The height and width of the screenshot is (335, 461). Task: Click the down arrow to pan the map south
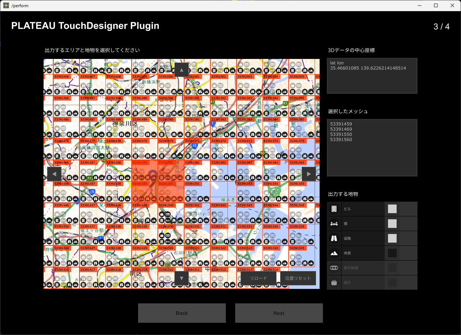pyautogui.click(x=182, y=278)
